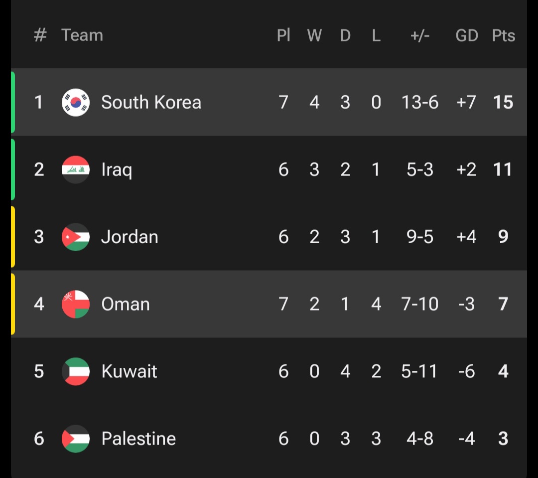This screenshot has width=538, height=478.
Task: Tap the Palestine flag icon
Action: pyautogui.click(x=76, y=439)
